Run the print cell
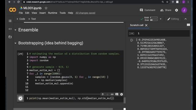Image resolution: width=196 pixels, height=110 pixels. point(21,98)
